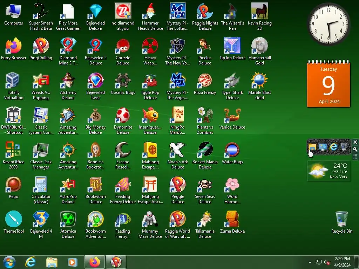Open ThemeTool brush icon
This screenshot has width=359, height=269.
pyautogui.click(x=14, y=219)
